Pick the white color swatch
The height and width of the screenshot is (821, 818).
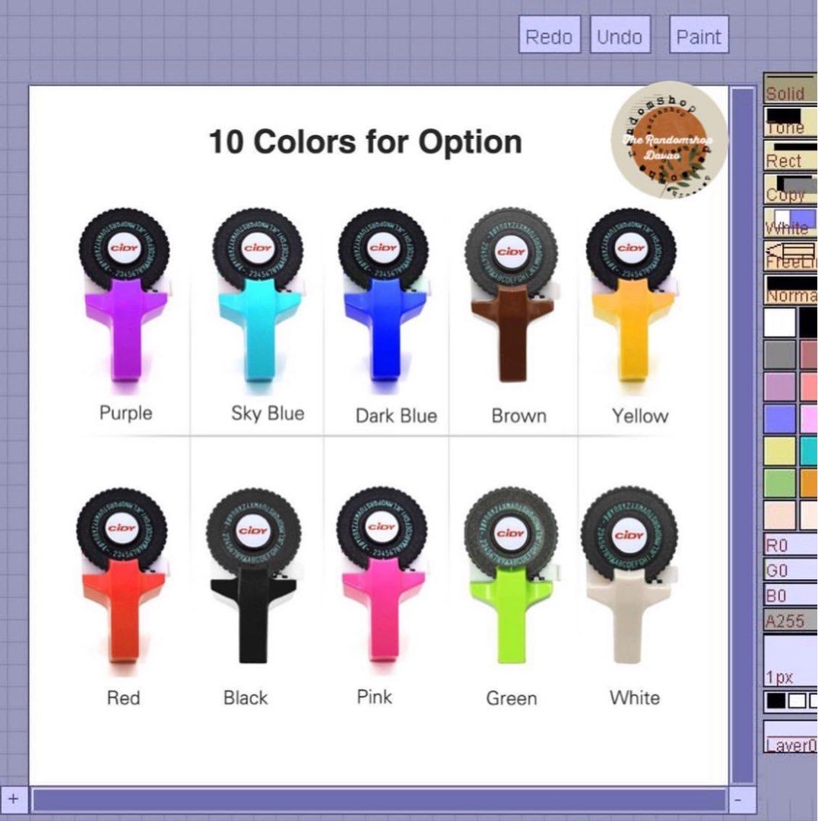coord(780,322)
